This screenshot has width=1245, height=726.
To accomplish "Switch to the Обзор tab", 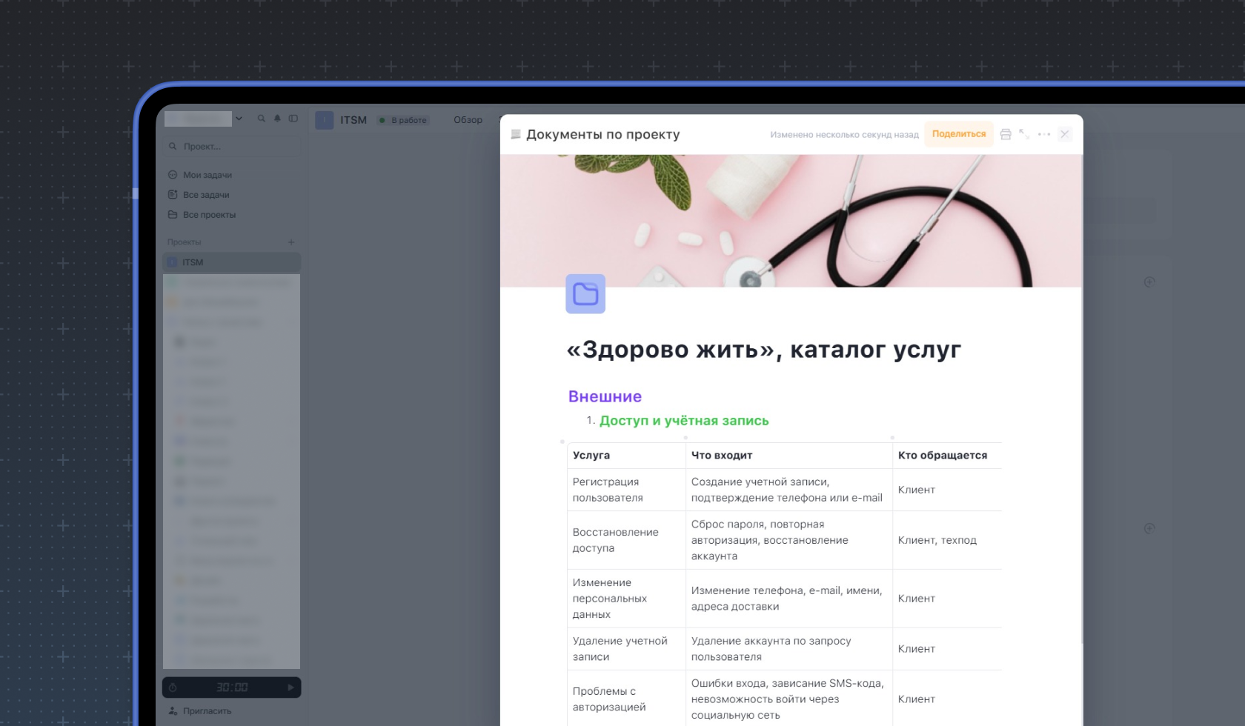I will pyautogui.click(x=468, y=120).
